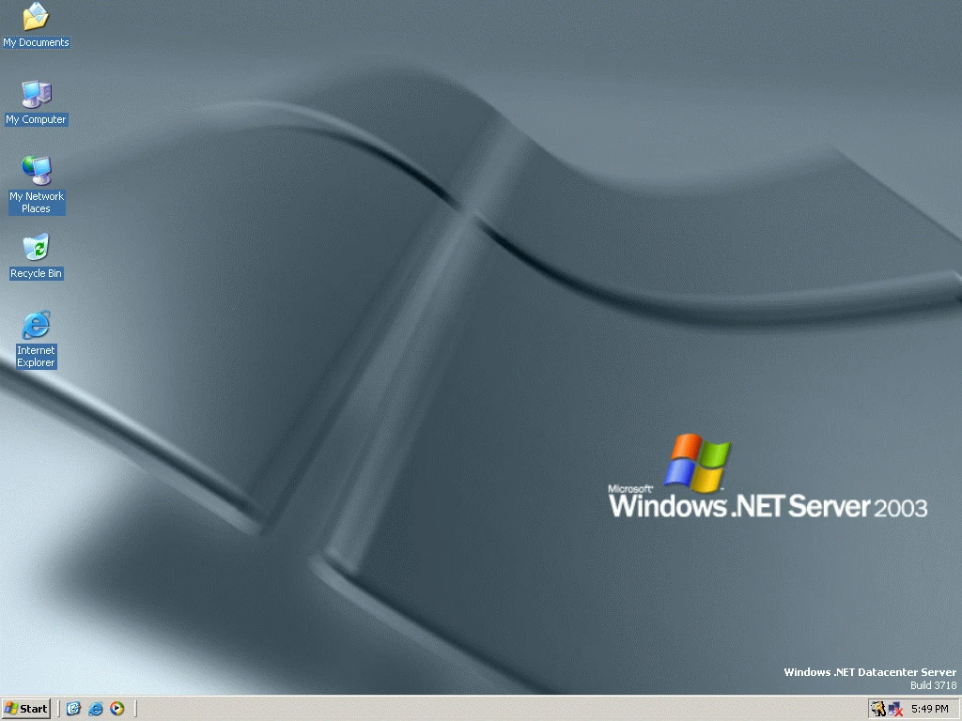Click the security key icon in the system tray
Screen dimensions: 962x721
[x=877, y=709]
